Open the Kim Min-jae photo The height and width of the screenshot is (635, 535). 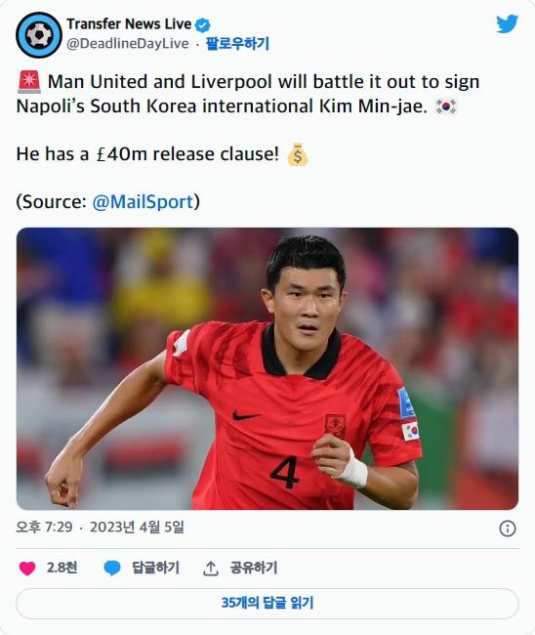point(267,368)
